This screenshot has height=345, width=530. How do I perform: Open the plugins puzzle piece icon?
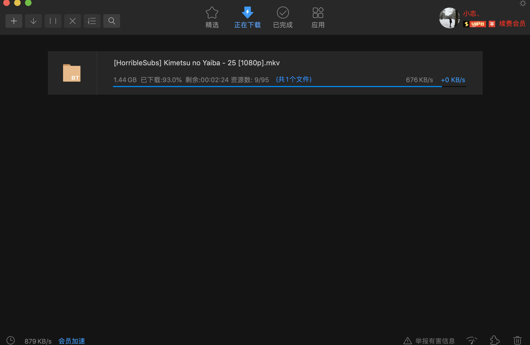tap(494, 340)
